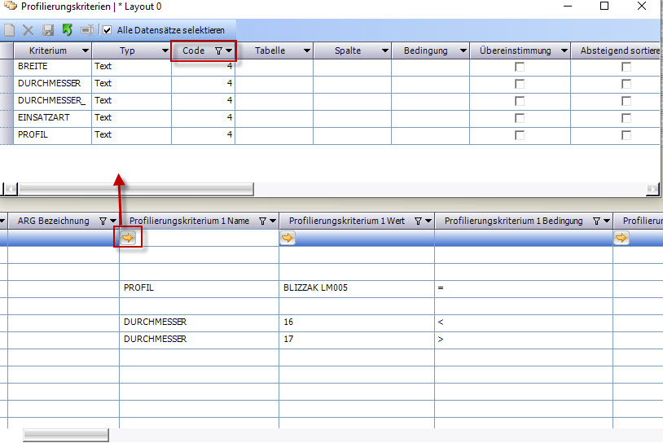The image size is (663, 443).
Task: Click the green refresh arrow icon
Action: 68,30
